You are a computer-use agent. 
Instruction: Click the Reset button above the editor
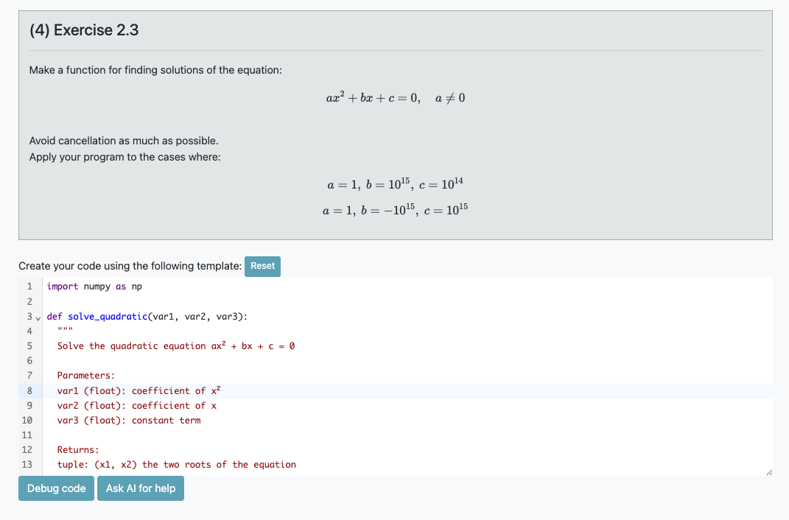pyautogui.click(x=262, y=266)
